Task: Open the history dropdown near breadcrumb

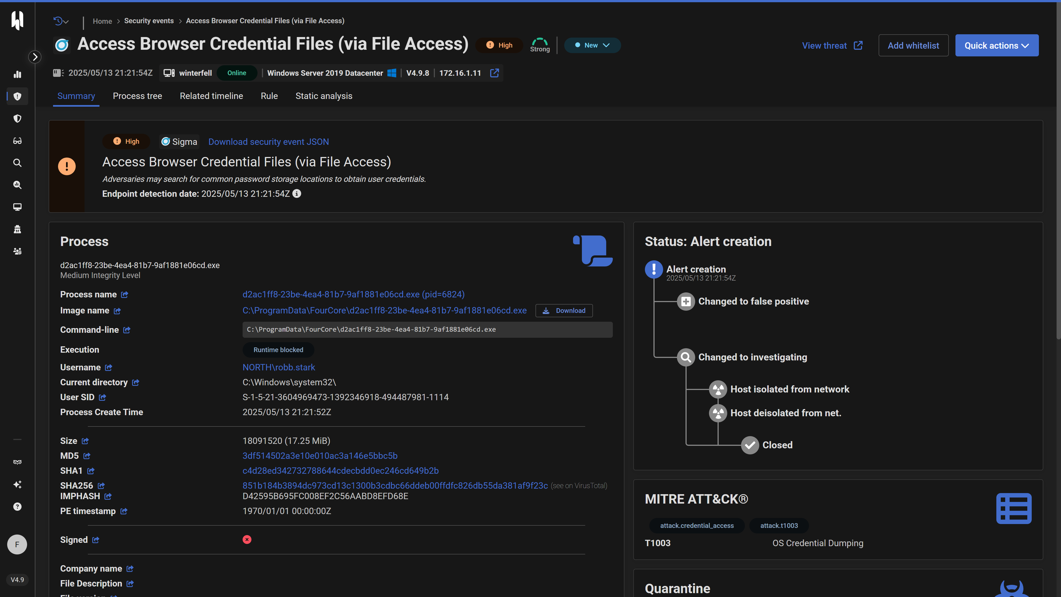Action: 61,21
